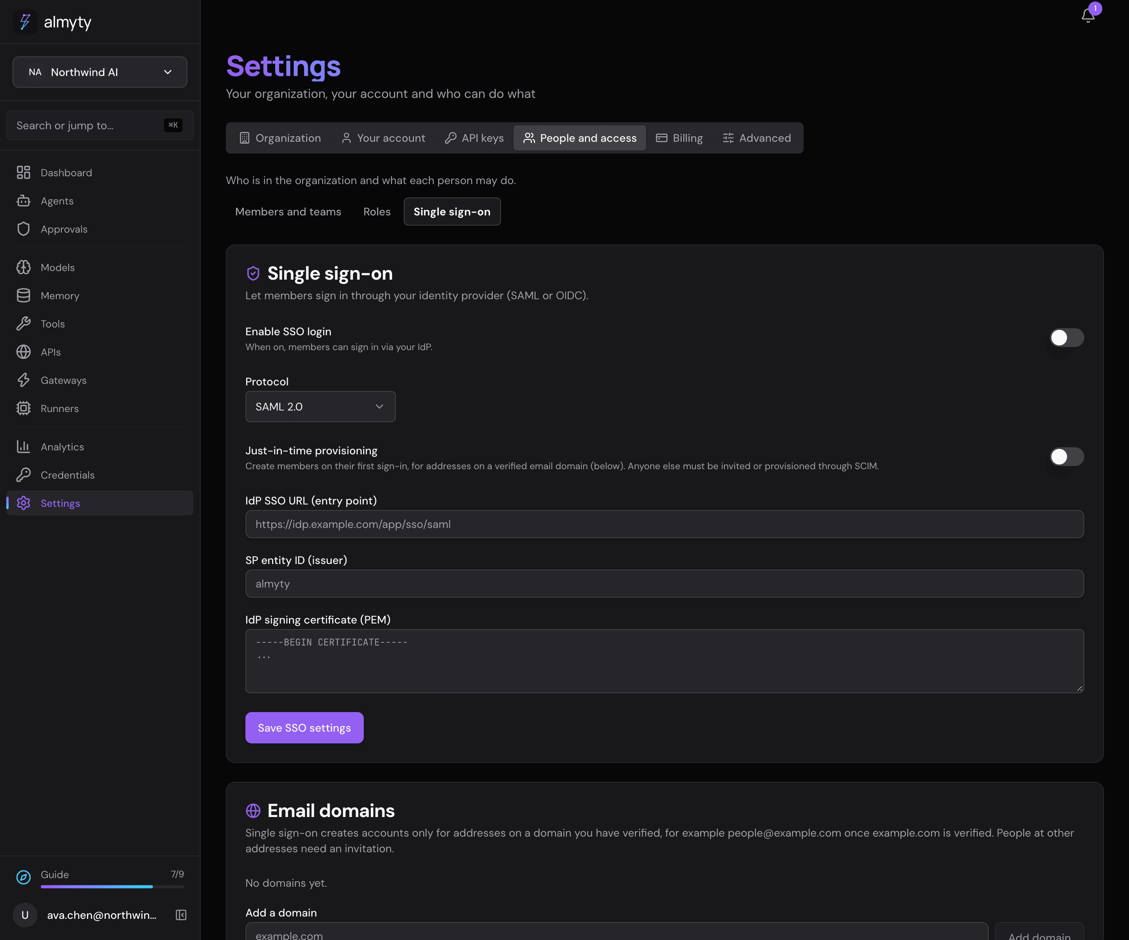Image resolution: width=1129 pixels, height=940 pixels.
Task: Click the ava.chen@northwin... account name
Action: [x=102, y=915]
